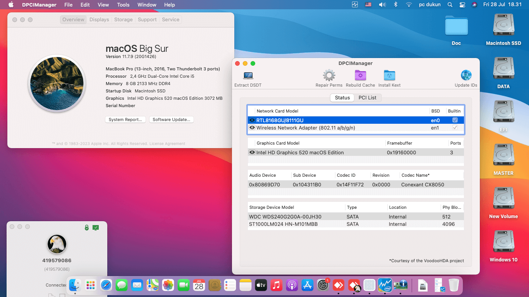Open Reminders from the dock
The image size is (529, 297).
230,285
